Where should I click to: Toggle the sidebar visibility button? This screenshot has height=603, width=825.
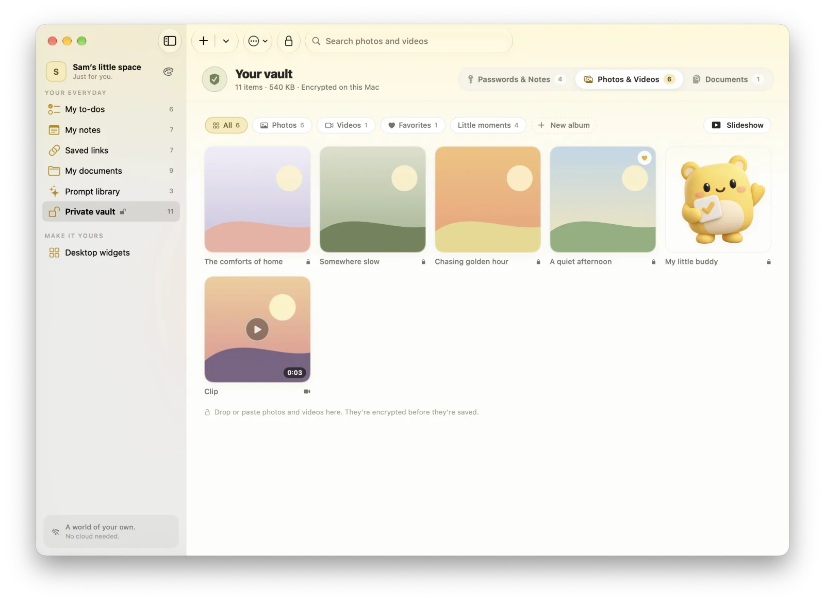coord(170,41)
